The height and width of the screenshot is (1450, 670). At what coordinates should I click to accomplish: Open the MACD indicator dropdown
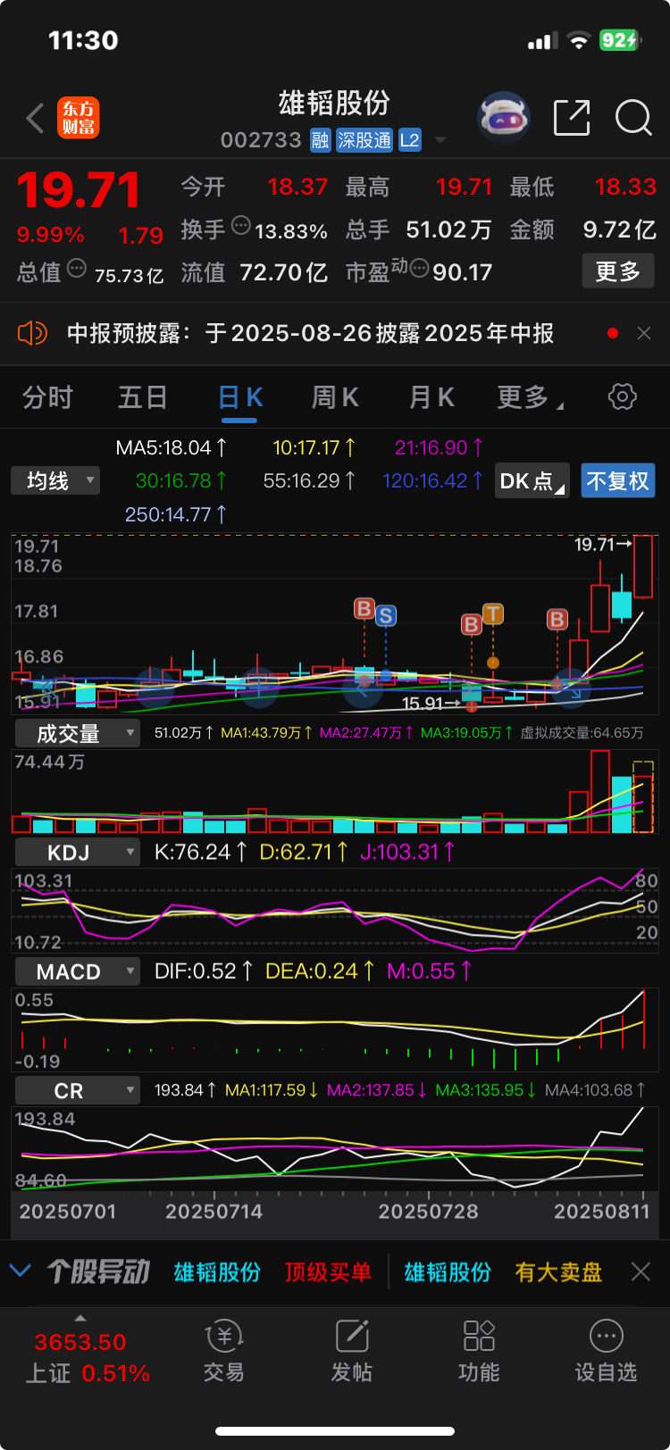pyautogui.click(x=78, y=971)
